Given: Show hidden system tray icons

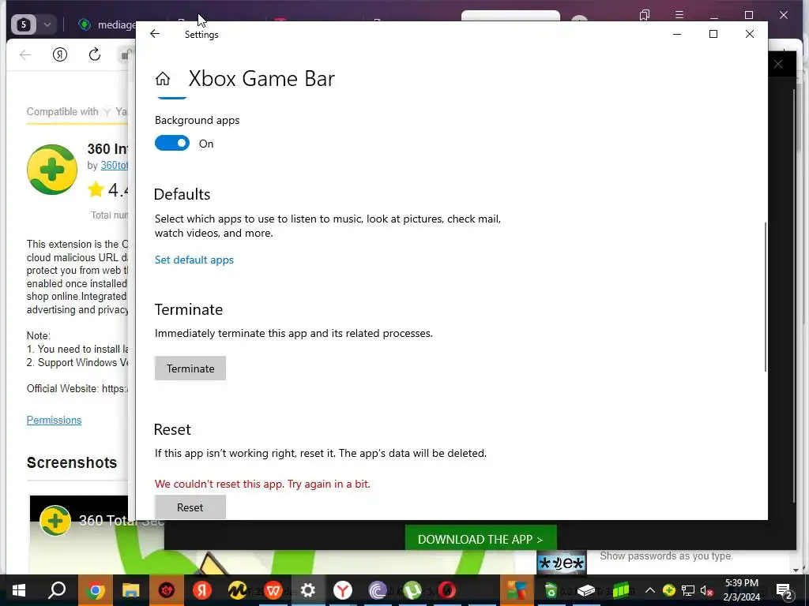Looking at the screenshot, I should pyautogui.click(x=650, y=590).
